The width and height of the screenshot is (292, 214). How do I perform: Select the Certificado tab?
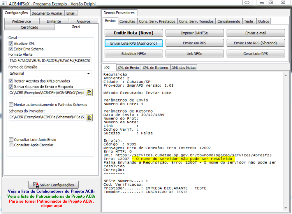[x=30, y=27]
